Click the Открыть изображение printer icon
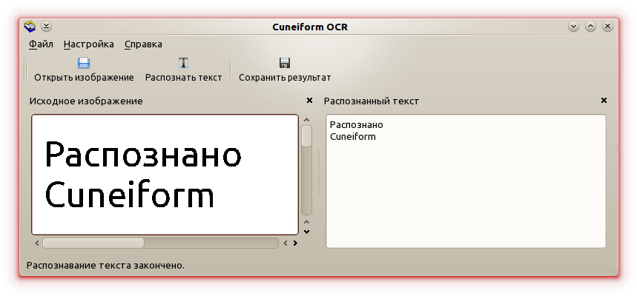637x296 pixels. [x=84, y=63]
